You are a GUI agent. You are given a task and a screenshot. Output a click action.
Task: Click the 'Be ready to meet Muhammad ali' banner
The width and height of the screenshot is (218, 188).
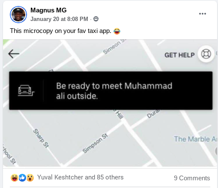(111, 91)
